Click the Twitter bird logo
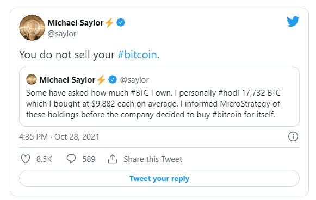This screenshot has height=200, width=316. tap(293, 22)
